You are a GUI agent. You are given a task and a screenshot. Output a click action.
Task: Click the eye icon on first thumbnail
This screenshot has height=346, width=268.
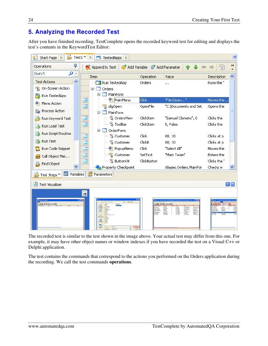coord(84,193)
